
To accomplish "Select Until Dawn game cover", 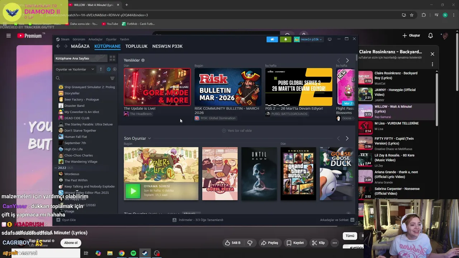I will tap(259, 173).
